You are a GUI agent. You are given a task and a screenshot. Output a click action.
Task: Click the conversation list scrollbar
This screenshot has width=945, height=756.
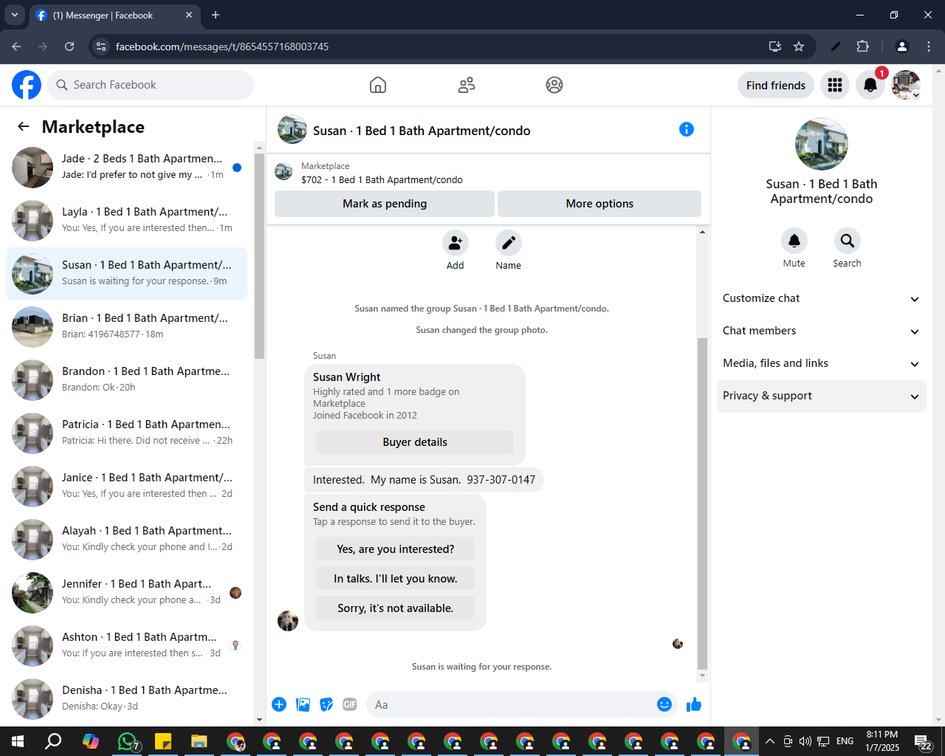pos(259,255)
